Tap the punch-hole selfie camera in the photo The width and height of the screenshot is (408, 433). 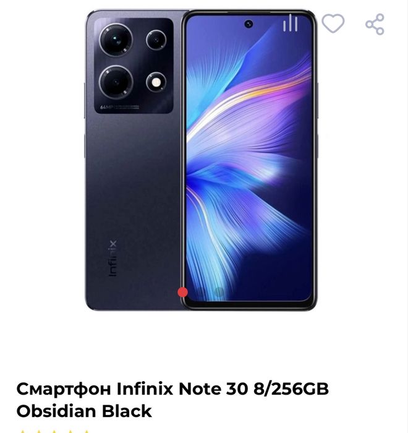tap(249, 24)
